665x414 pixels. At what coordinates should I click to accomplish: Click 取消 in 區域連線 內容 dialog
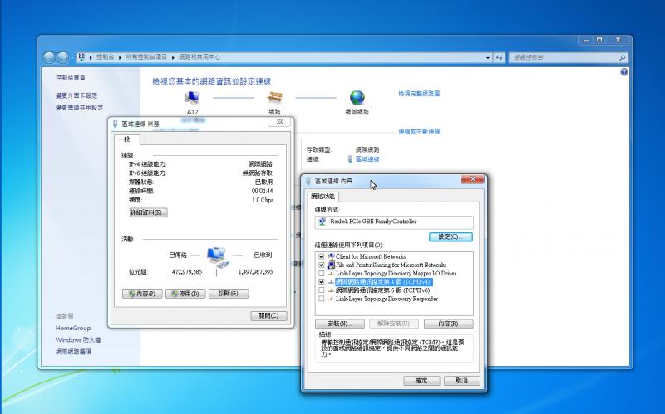coord(462,381)
